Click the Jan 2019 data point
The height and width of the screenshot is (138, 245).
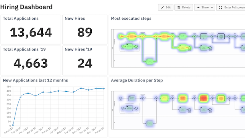tap(13, 125)
